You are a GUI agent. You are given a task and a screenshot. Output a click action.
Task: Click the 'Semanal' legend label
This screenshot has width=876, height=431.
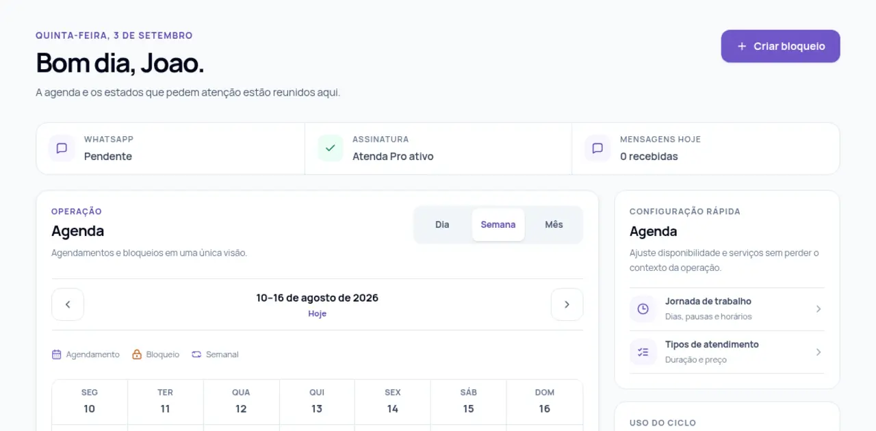point(222,354)
